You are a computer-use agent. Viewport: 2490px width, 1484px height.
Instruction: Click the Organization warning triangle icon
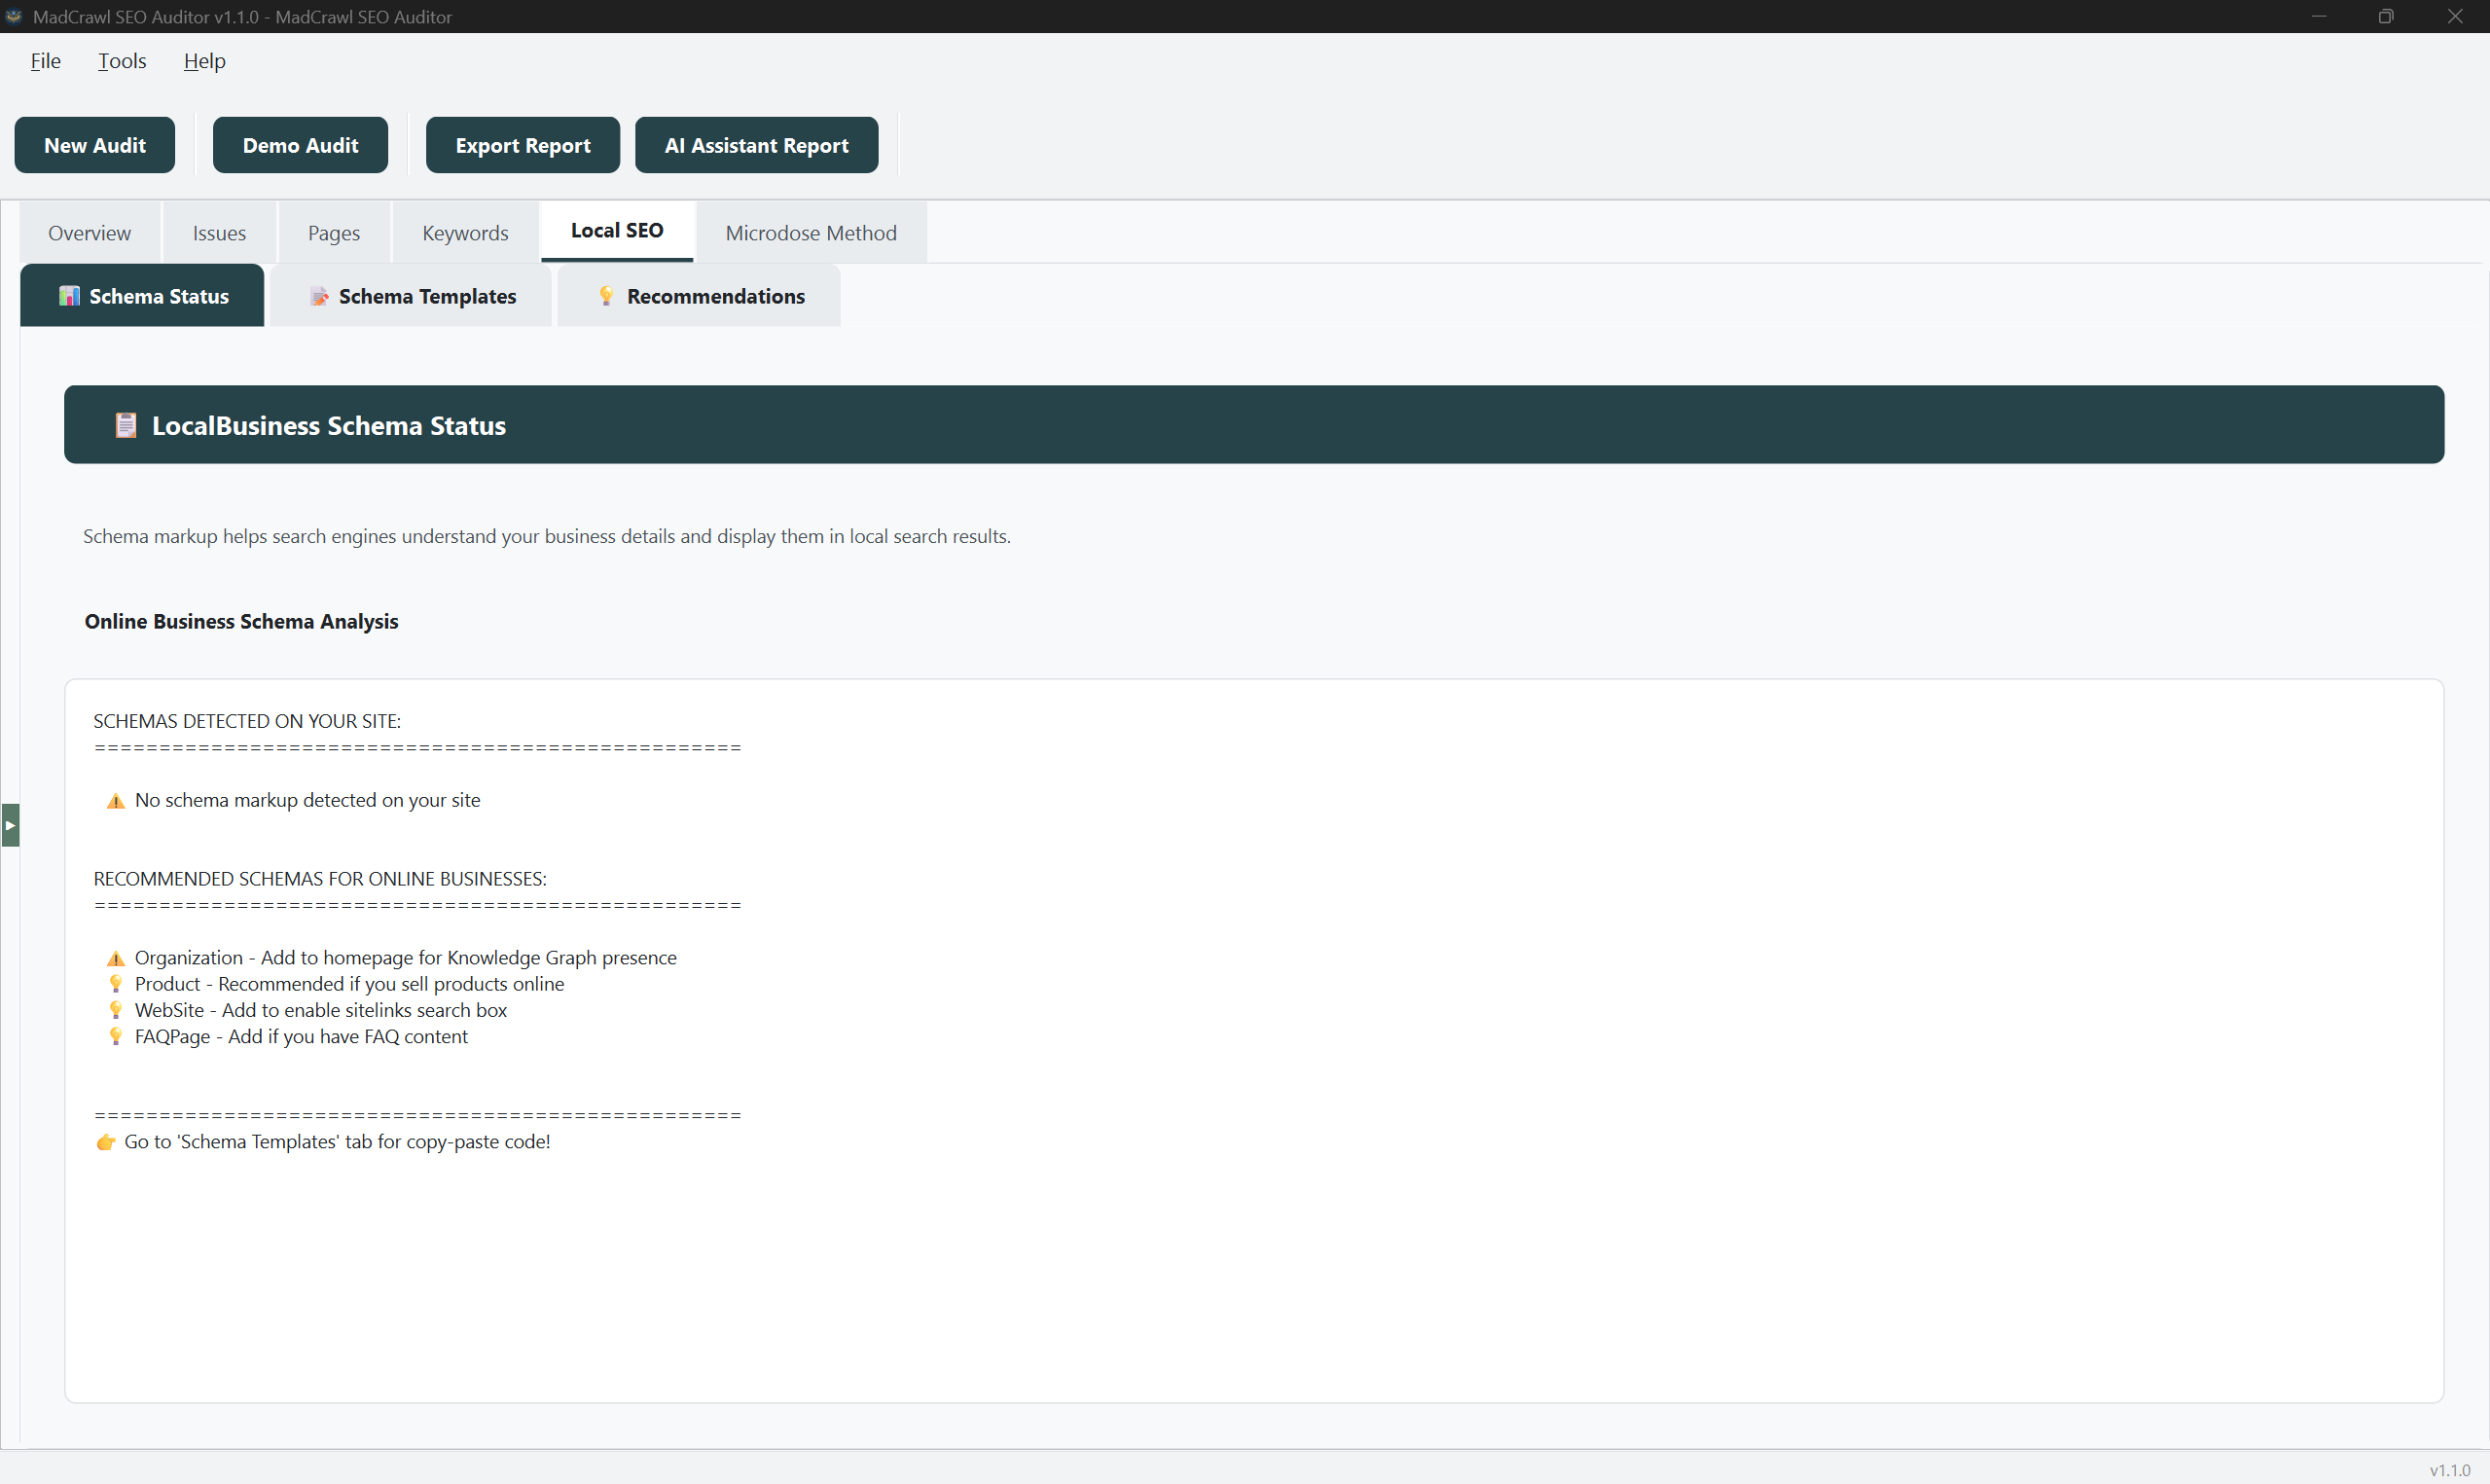pos(116,958)
